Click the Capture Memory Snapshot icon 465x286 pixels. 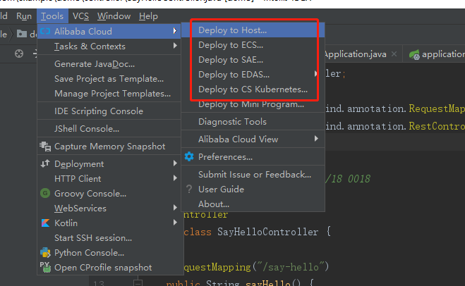click(x=45, y=147)
